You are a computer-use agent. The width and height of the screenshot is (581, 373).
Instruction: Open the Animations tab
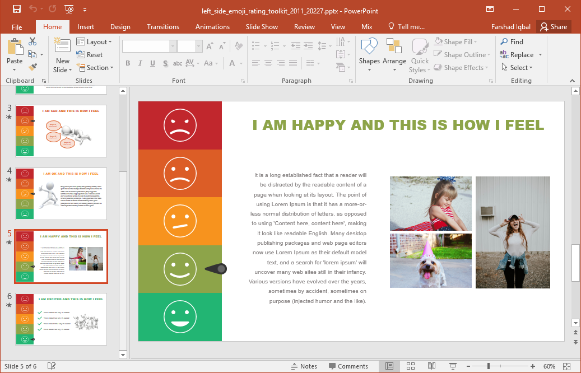(x=212, y=26)
